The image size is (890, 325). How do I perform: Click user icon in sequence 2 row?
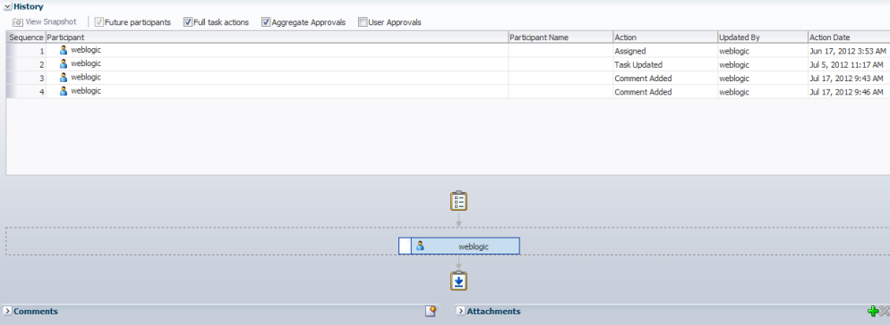pyautogui.click(x=64, y=63)
